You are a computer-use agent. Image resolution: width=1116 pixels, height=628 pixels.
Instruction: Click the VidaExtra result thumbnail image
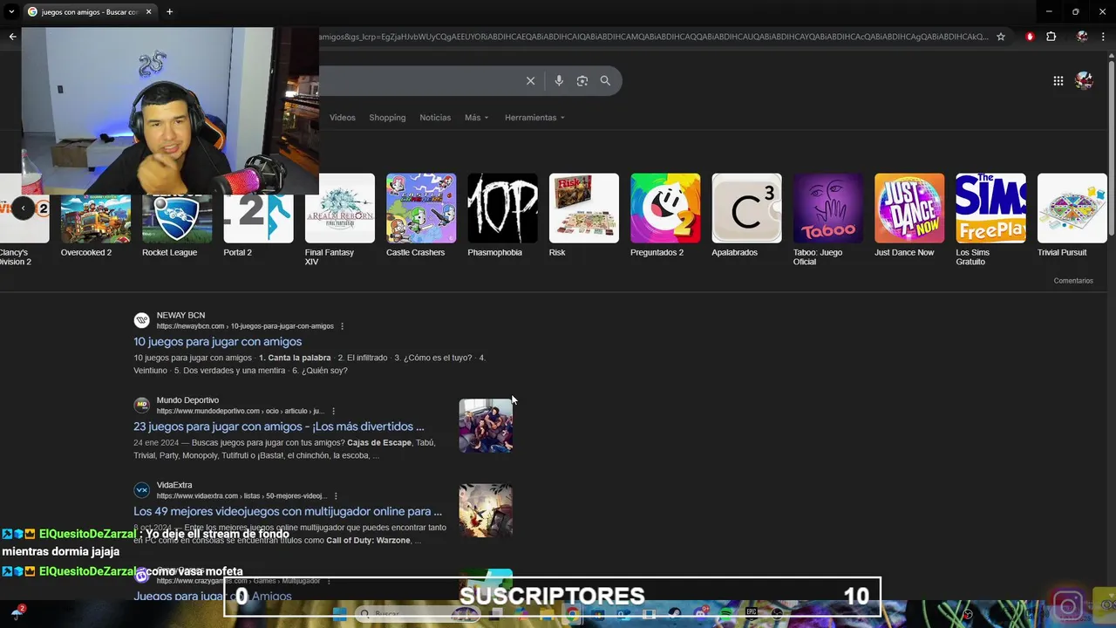pos(486,511)
